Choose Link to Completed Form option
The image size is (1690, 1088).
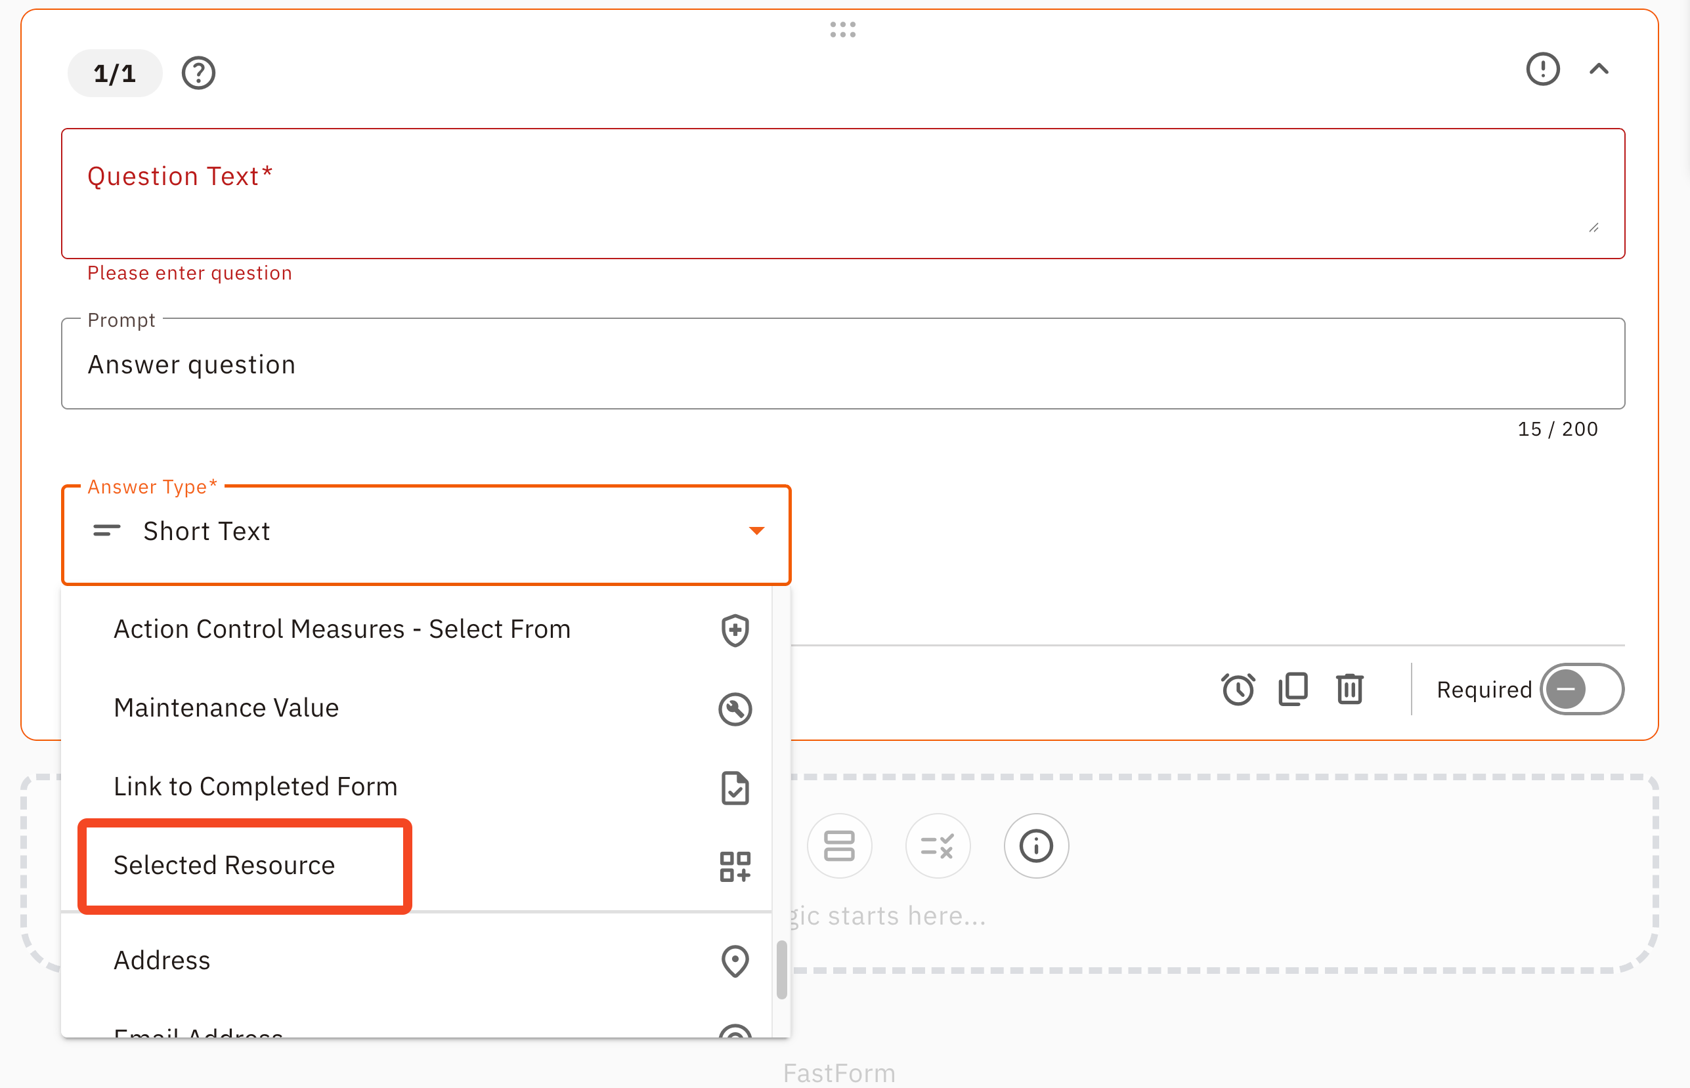pyautogui.click(x=255, y=786)
